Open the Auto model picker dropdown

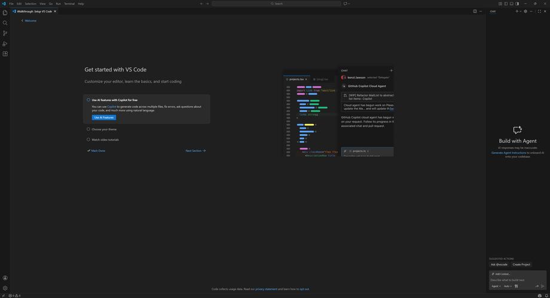pos(508,286)
